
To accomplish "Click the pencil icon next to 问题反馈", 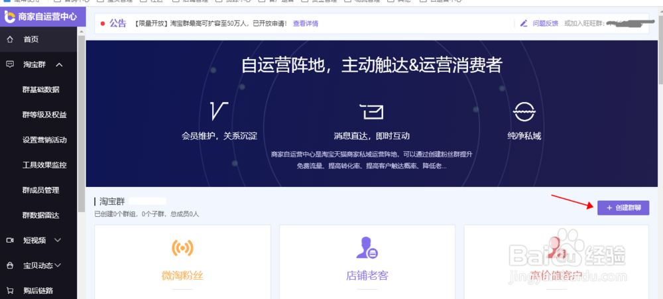I will click(524, 23).
